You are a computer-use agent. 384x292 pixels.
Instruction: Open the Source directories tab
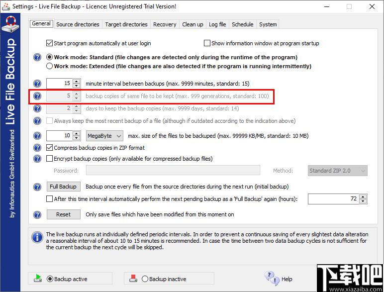(x=78, y=24)
